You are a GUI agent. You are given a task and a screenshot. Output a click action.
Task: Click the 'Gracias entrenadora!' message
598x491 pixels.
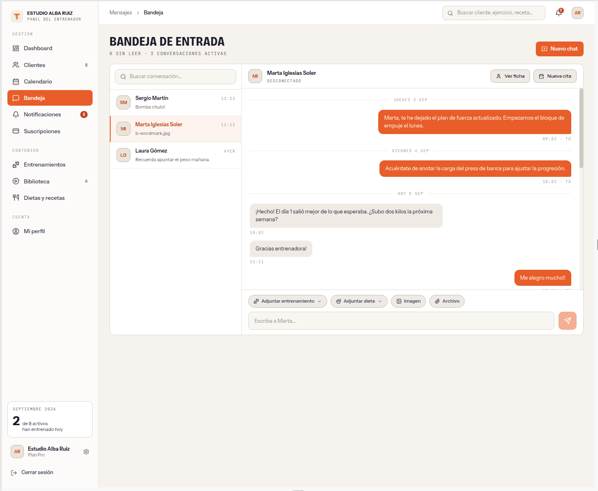point(281,249)
